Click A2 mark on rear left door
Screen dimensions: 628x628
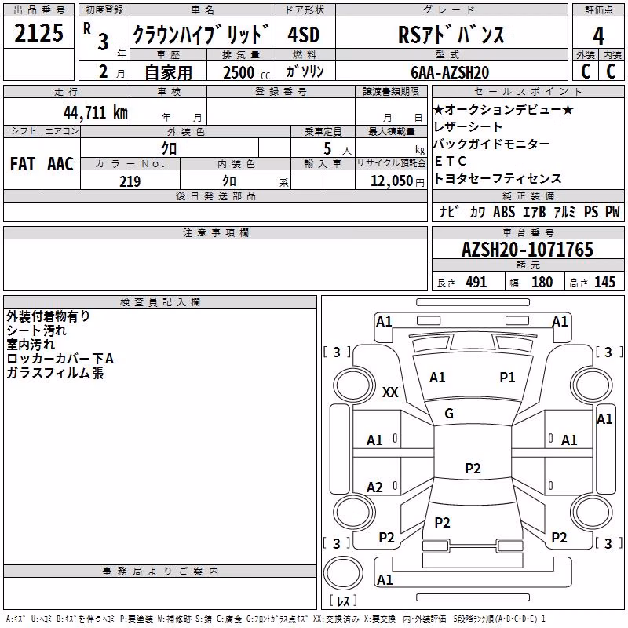tap(375, 487)
